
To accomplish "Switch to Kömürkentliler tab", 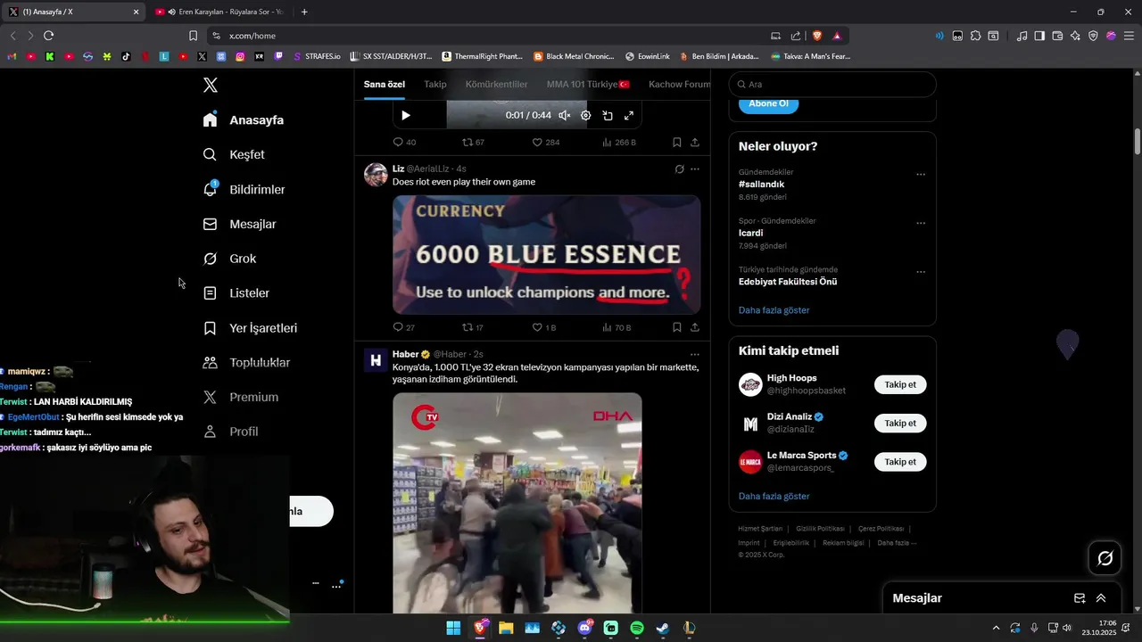I will pos(496,84).
